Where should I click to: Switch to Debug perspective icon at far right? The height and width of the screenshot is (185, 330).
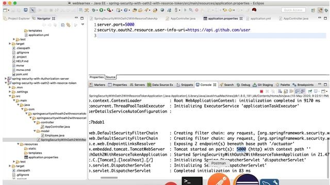[326, 10]
